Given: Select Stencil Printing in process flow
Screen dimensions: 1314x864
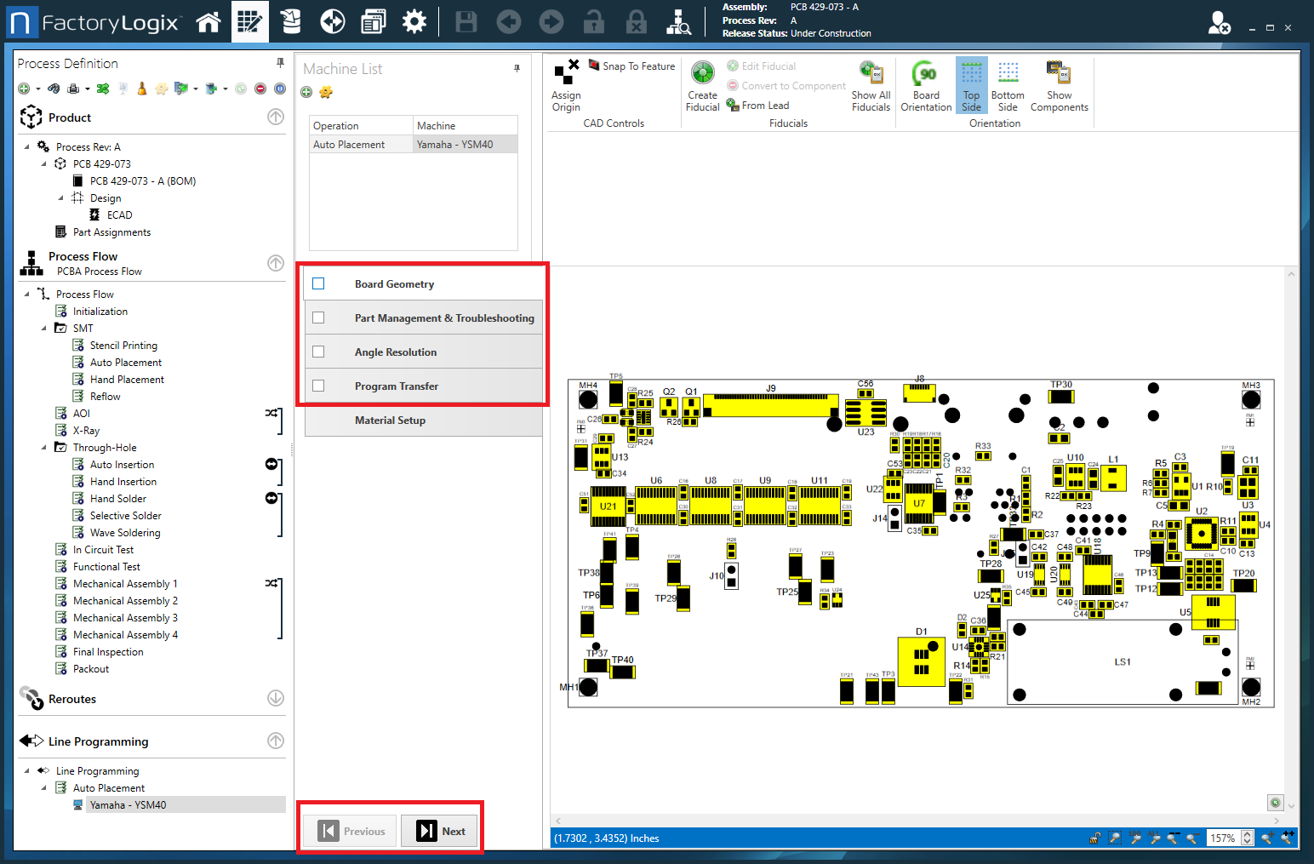Looking at the screenshot, I should click(x=123, y=346).
